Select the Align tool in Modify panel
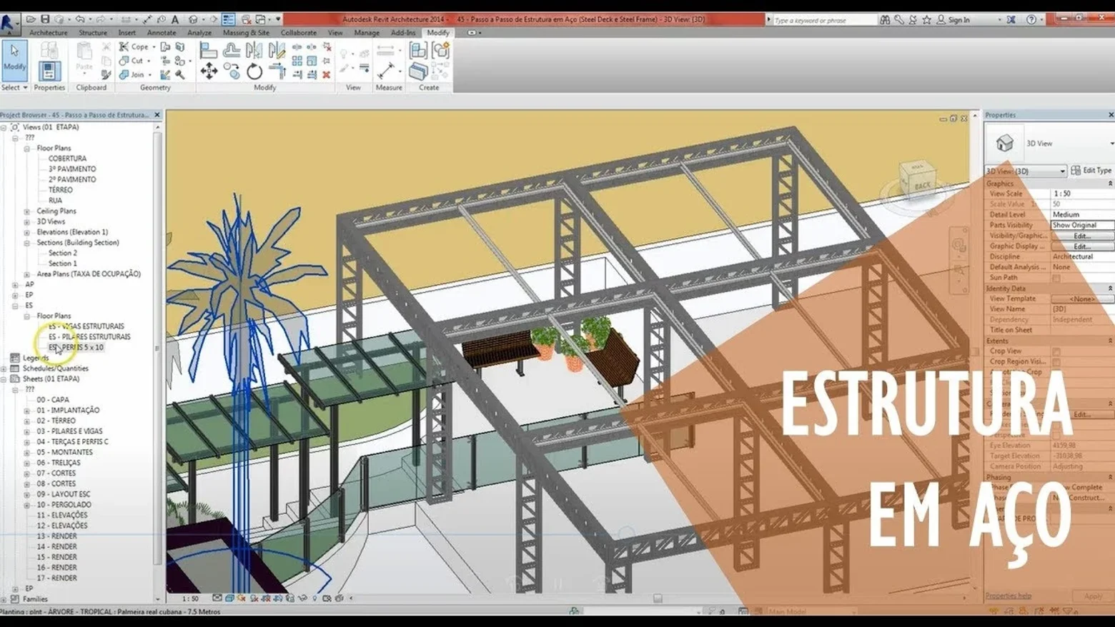1115x627 pixels. click(209, 50)
